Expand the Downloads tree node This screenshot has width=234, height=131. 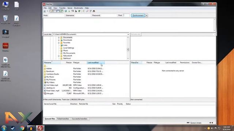click(59, 40)
